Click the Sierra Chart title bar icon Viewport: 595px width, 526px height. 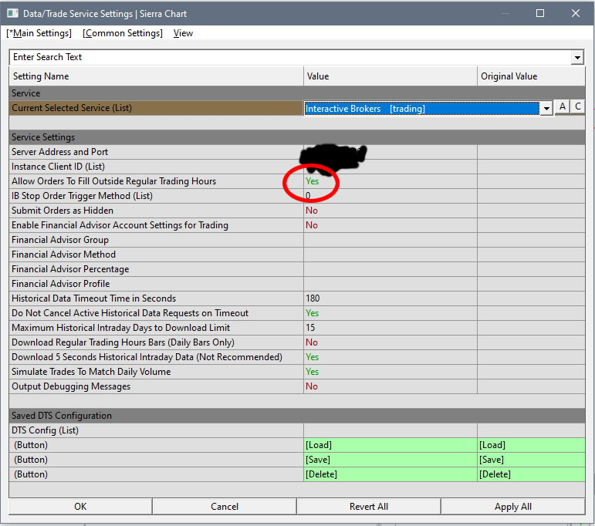[12, 14]
